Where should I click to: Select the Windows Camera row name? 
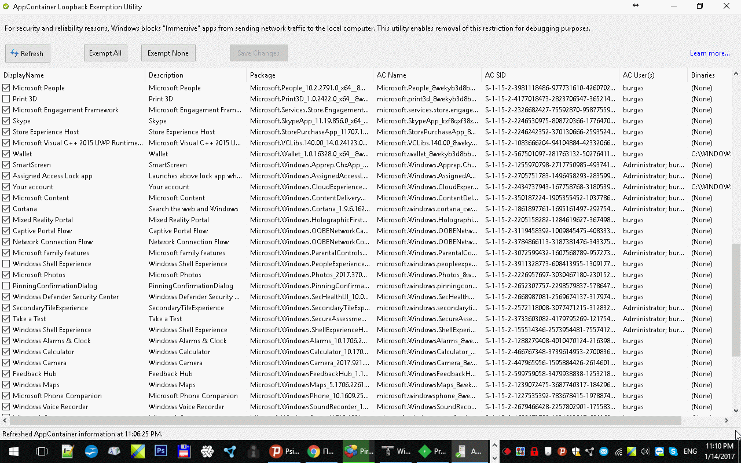point(39,363)
